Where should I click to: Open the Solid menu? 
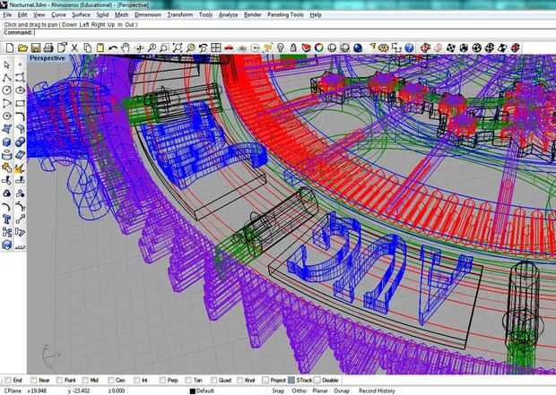coord(102,15)
